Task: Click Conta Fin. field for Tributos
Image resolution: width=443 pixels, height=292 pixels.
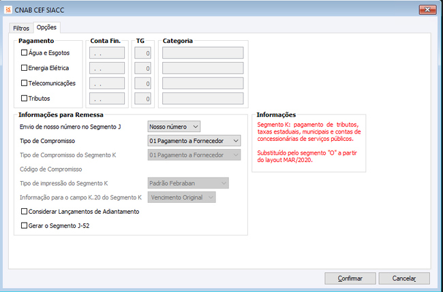Action: pos(107,99)
